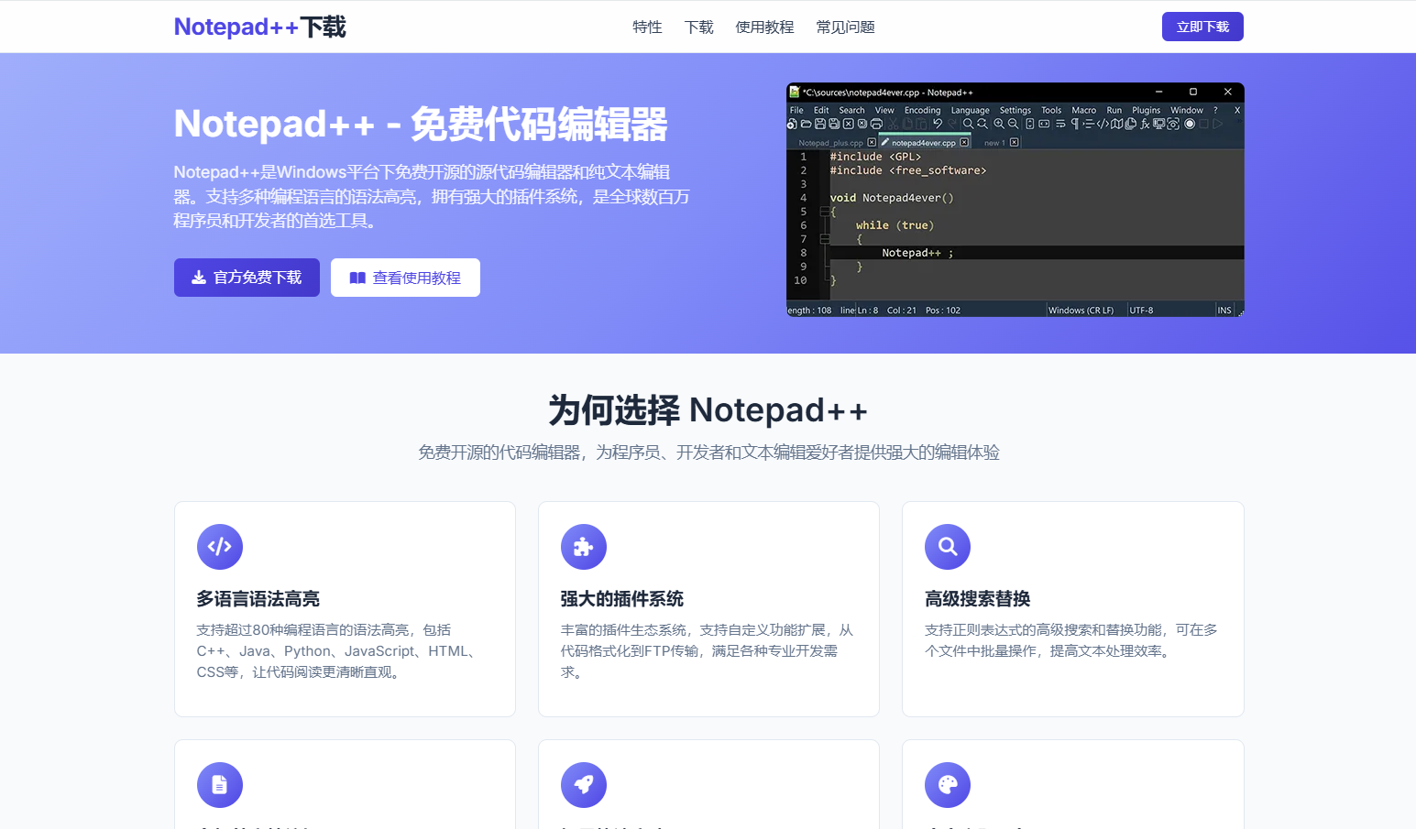Image resolution: width=1416 pixels, height=829 pixels.
Task: Select 使用教程 in the top navigation
Action: (x=764, y=27)
